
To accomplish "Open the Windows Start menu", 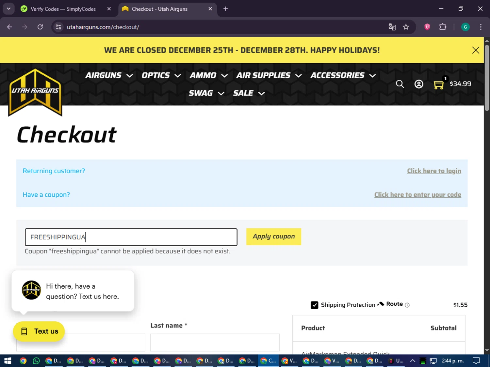I will (x=8, y=361).
